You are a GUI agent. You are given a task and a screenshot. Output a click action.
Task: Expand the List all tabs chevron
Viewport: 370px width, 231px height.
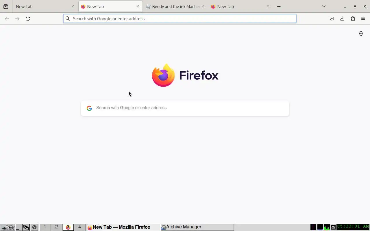click(324, 6)
